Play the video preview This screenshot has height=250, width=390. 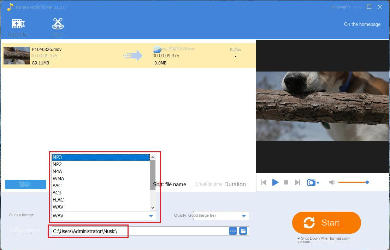(x=275, y=182)
